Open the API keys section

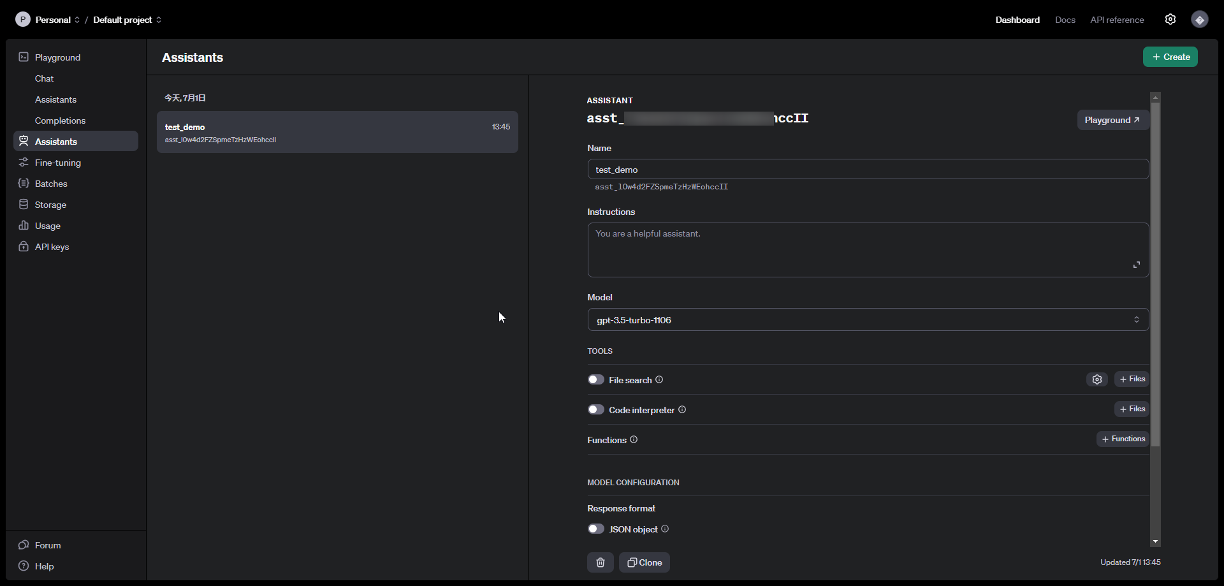(51, 246)
